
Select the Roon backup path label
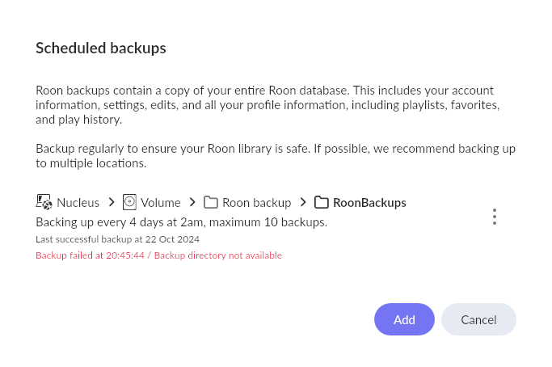[257, 203]
